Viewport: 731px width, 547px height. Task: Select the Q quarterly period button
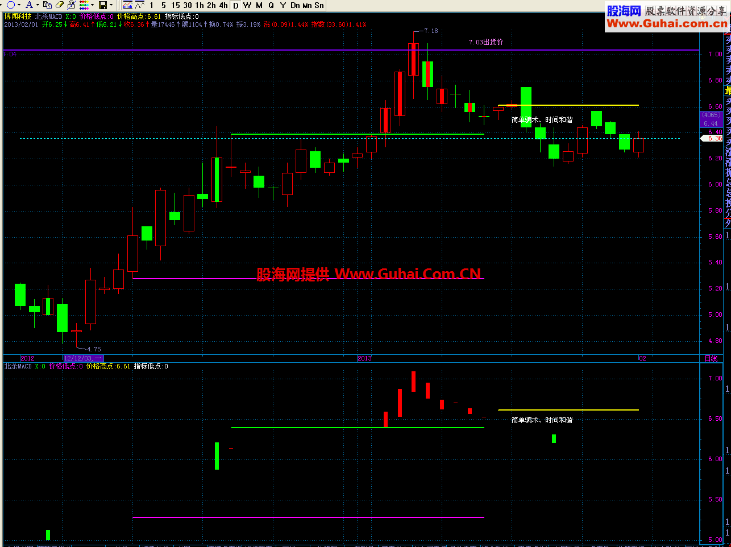tap(271, 5)
